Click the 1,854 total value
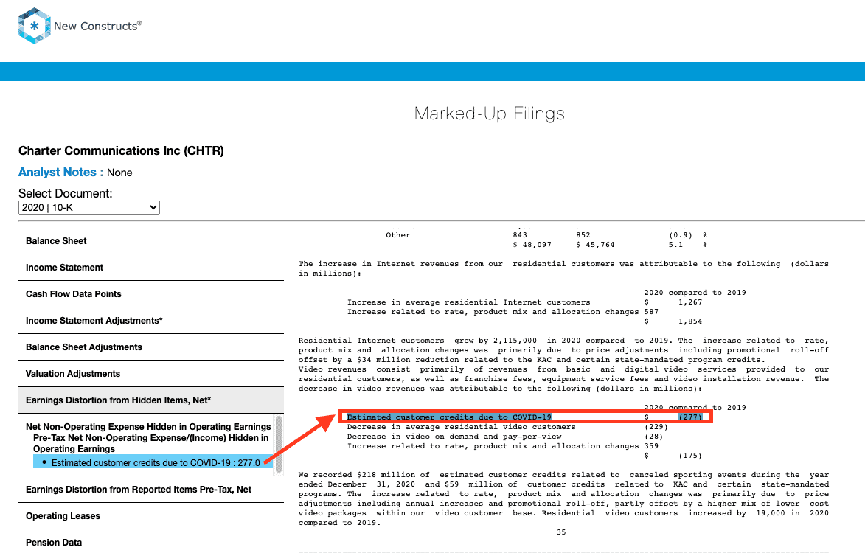Image resolution: width=865 pixels, height=553 pixels. point(690,321)
